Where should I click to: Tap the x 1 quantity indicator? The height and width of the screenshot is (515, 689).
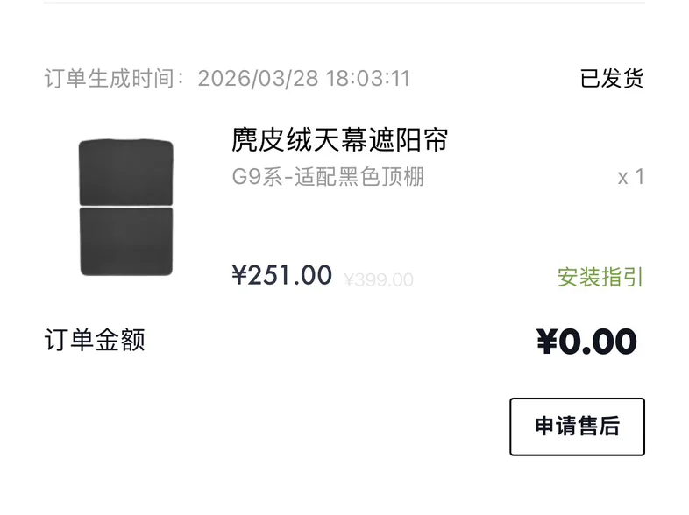(630, 177)
